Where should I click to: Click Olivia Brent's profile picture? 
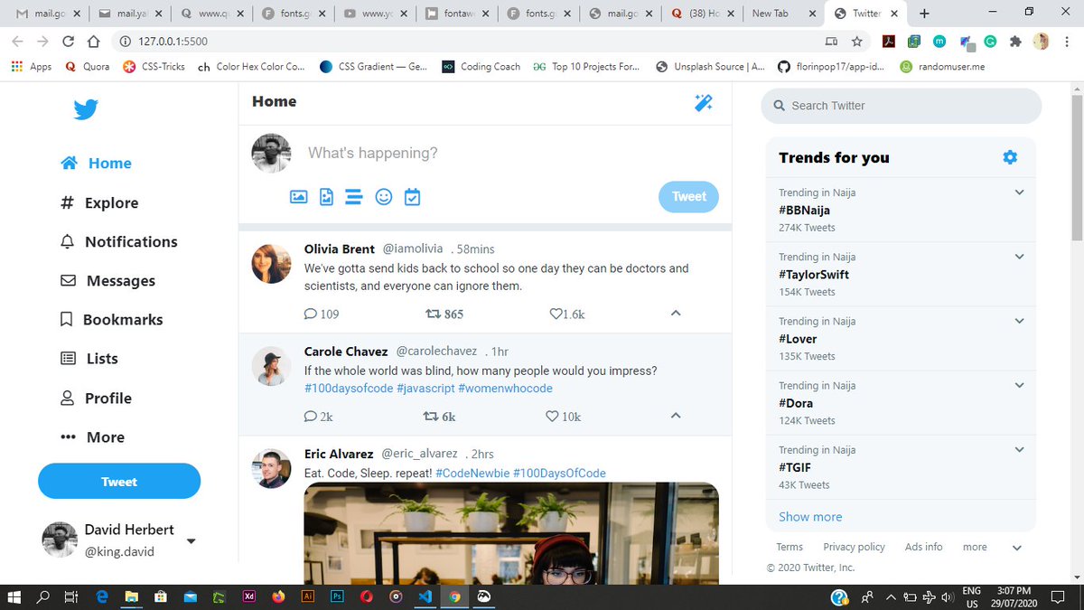point(271,263)
